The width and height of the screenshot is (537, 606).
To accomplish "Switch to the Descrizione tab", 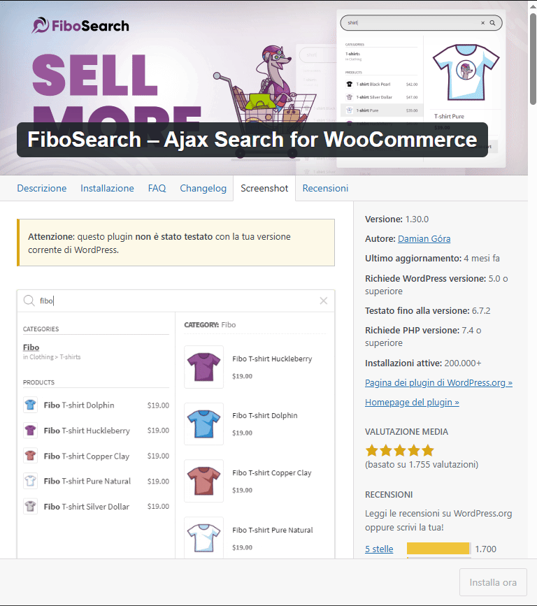I will [x=42, y=188].
